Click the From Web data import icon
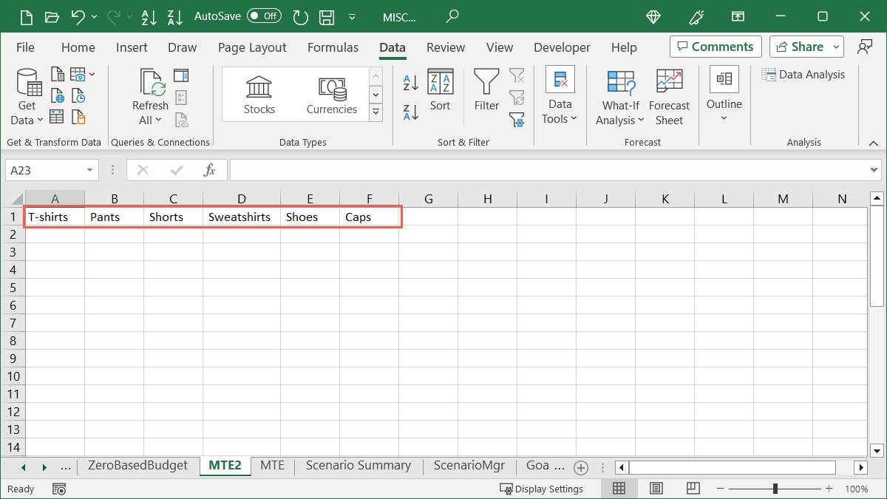The image size is (887, 499). (x=57, y=95)
